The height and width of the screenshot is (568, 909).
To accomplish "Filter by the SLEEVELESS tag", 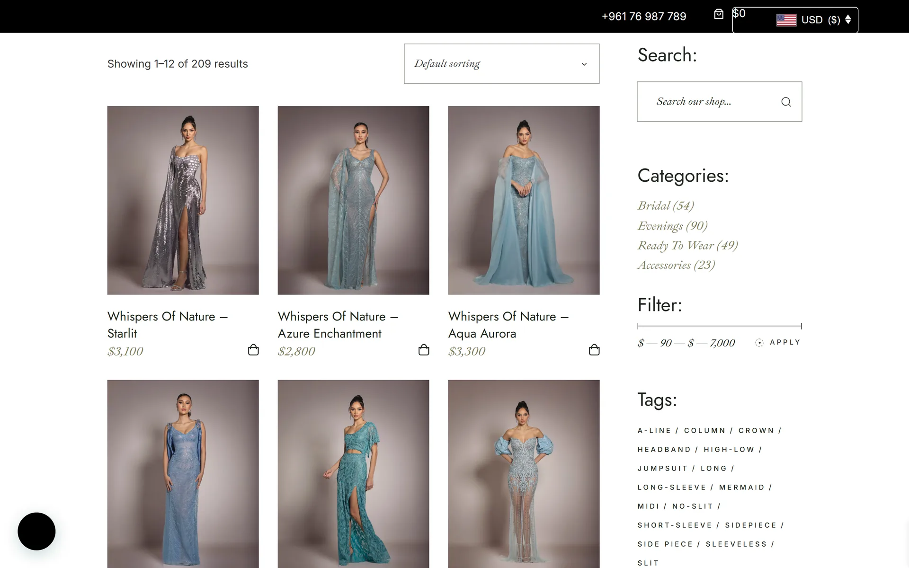I will (x=736, y=544).
